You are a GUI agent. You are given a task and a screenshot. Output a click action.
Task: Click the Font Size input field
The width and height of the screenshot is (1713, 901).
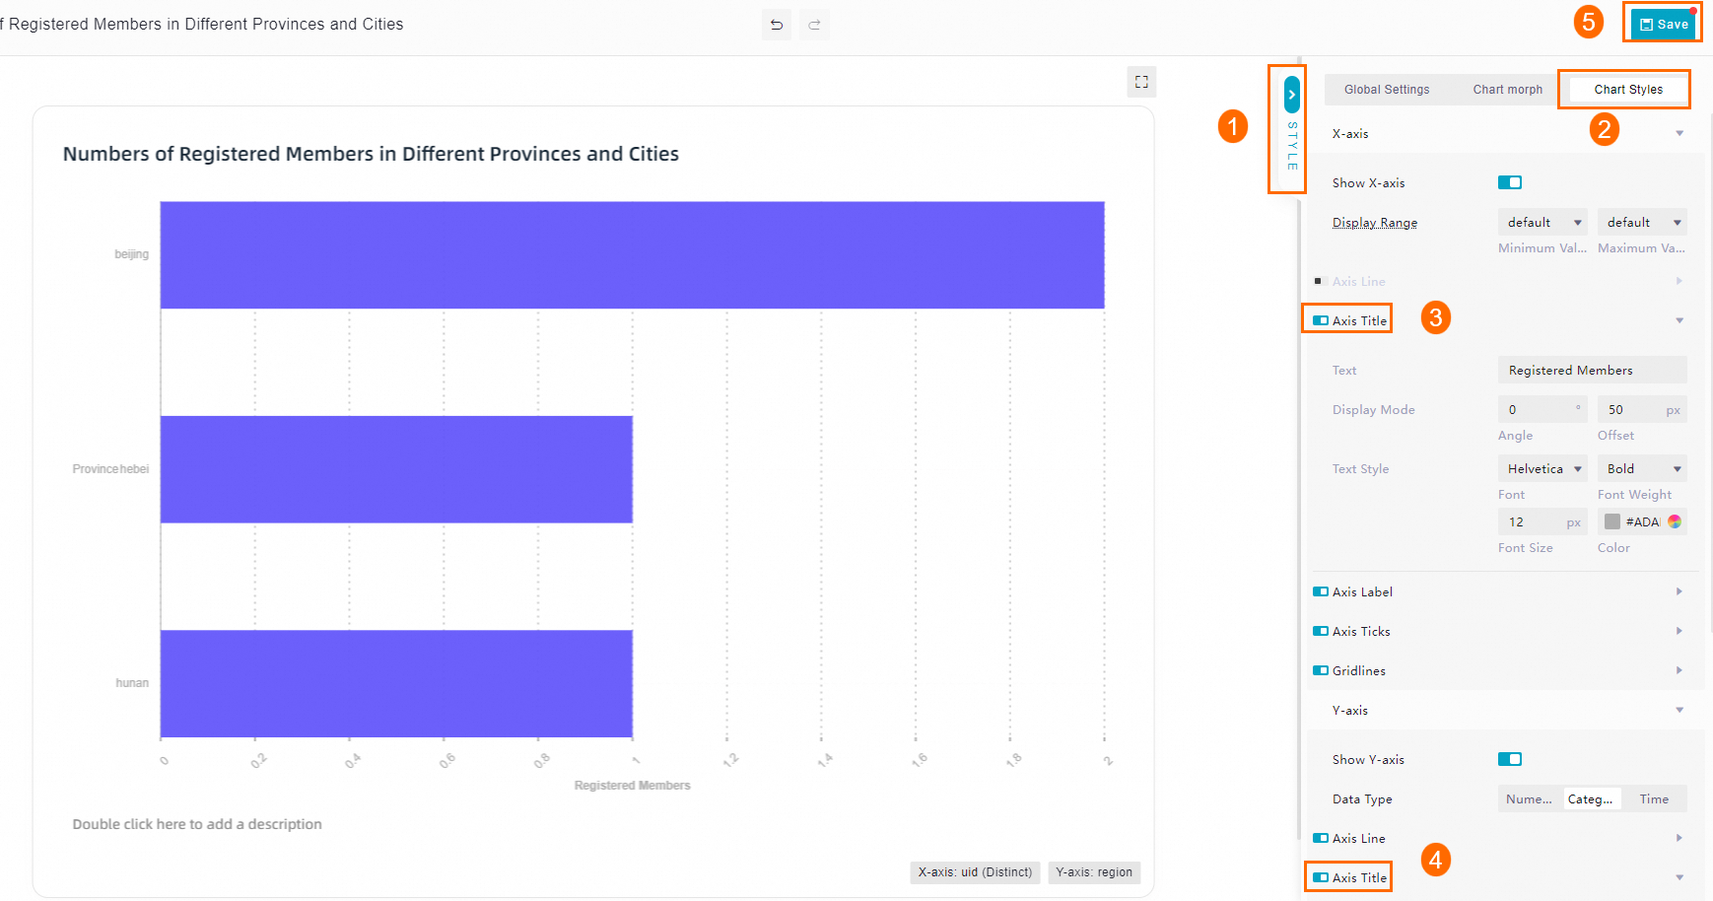click(1542, 522)
